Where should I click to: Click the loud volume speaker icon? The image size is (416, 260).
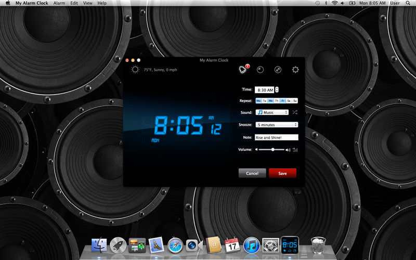click(x=288, y=150)
